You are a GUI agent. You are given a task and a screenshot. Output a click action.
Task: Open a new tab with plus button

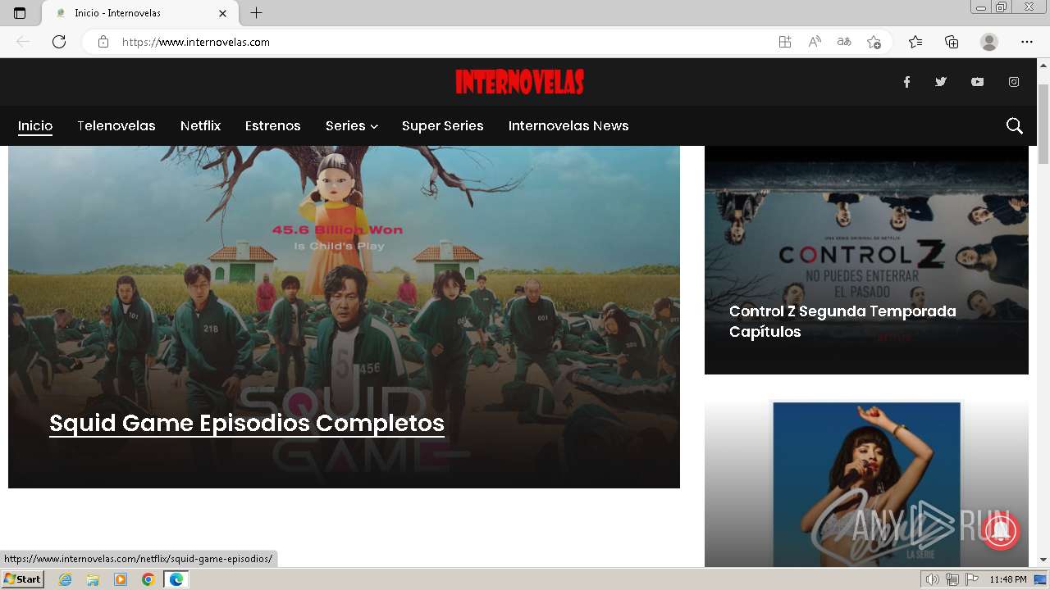[x=257, y=13]
